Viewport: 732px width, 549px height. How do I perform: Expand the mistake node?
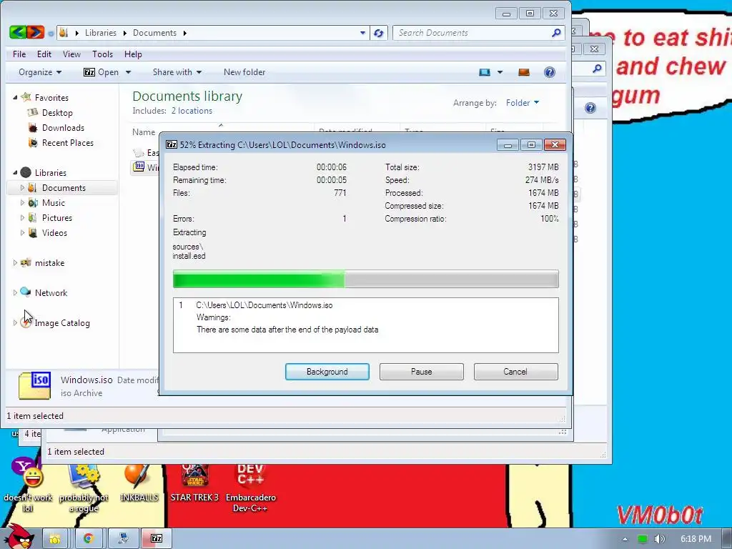[x=15, y=263]
